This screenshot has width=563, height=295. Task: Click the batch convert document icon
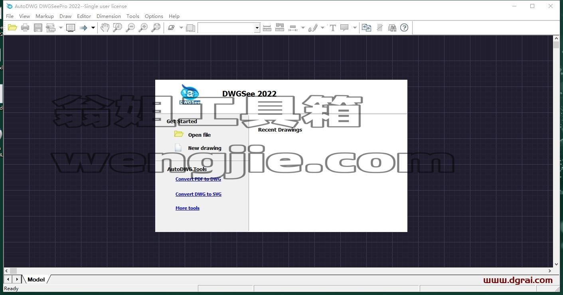(51, 28)
